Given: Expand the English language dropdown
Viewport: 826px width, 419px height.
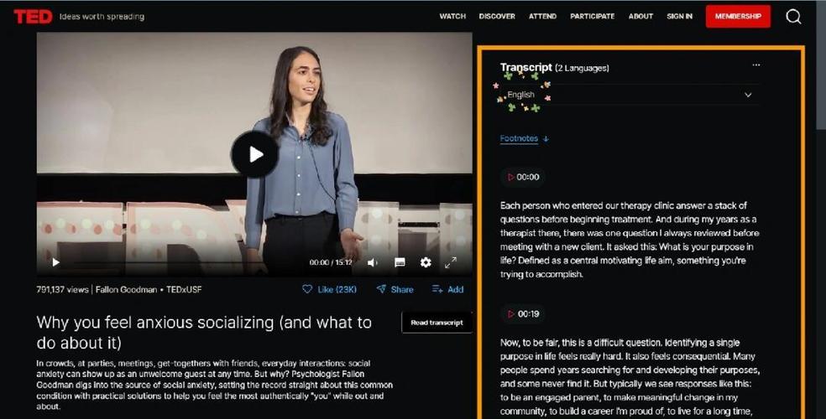Looking at the screenshot, I should 630,96.
